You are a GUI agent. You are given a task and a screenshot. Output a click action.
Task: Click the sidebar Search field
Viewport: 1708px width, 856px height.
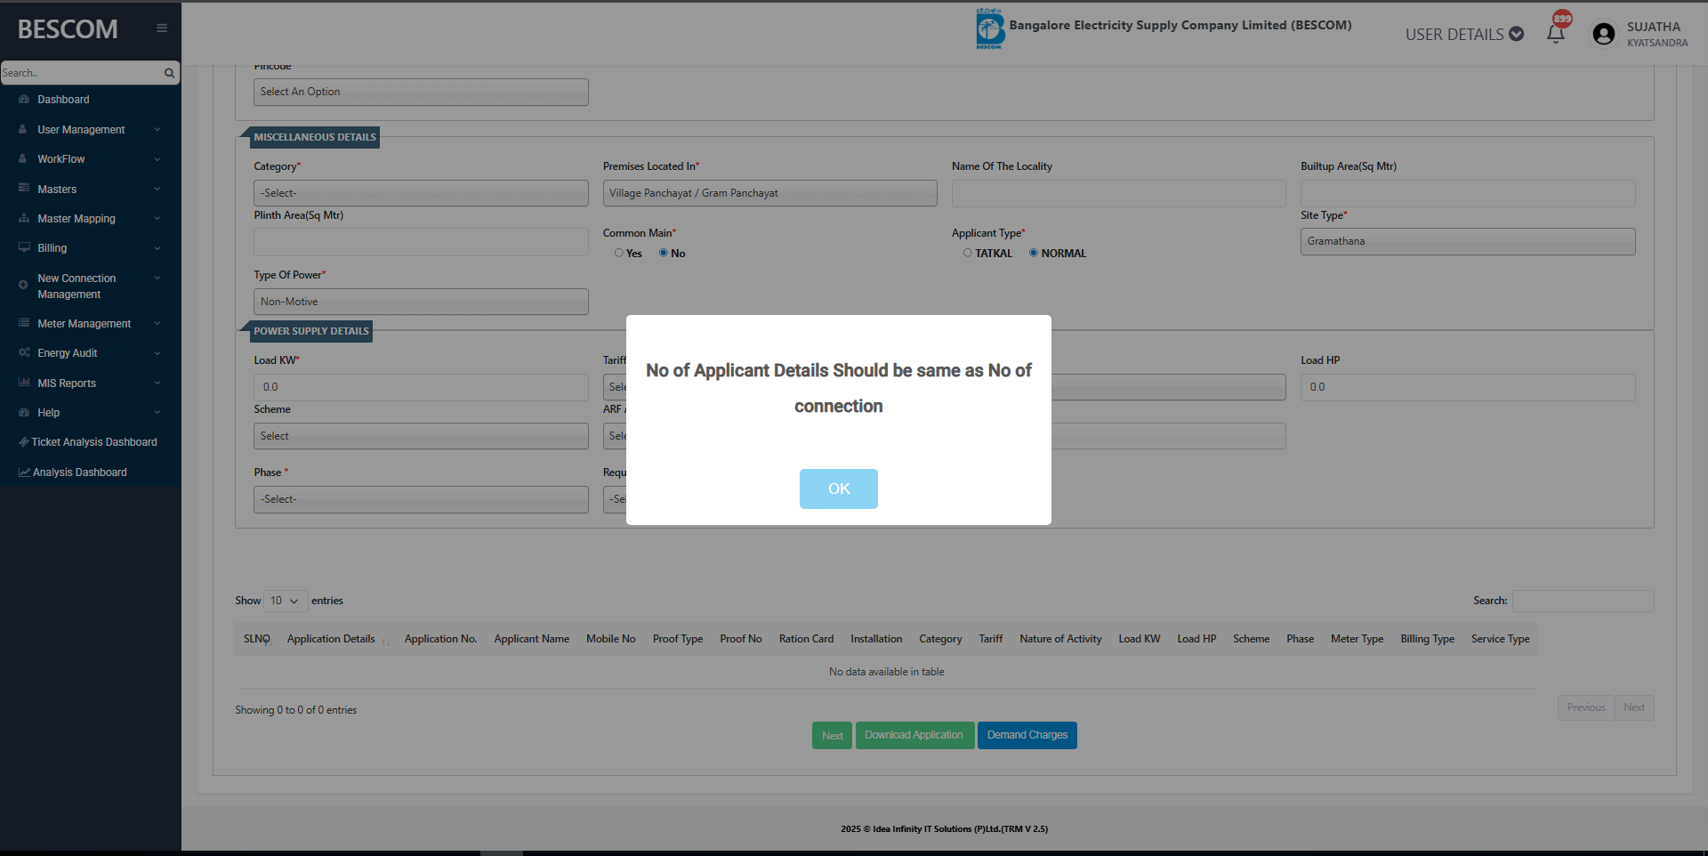tap(82, 73)
